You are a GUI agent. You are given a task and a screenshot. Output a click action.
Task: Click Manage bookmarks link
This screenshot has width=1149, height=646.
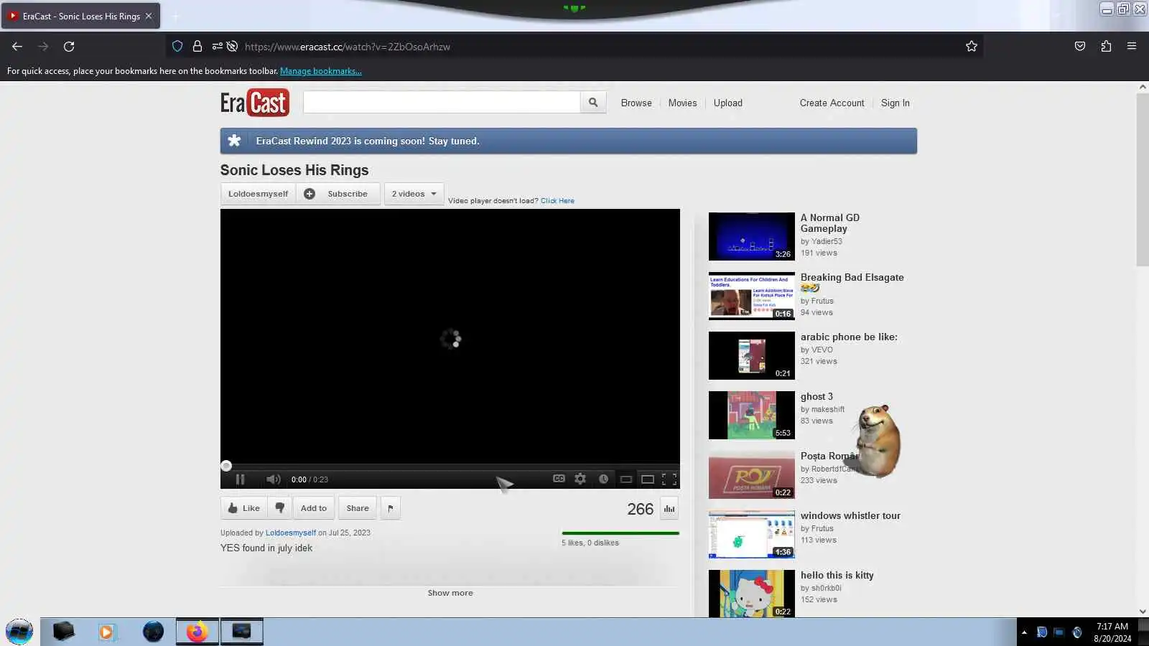(x=321, y=71)
